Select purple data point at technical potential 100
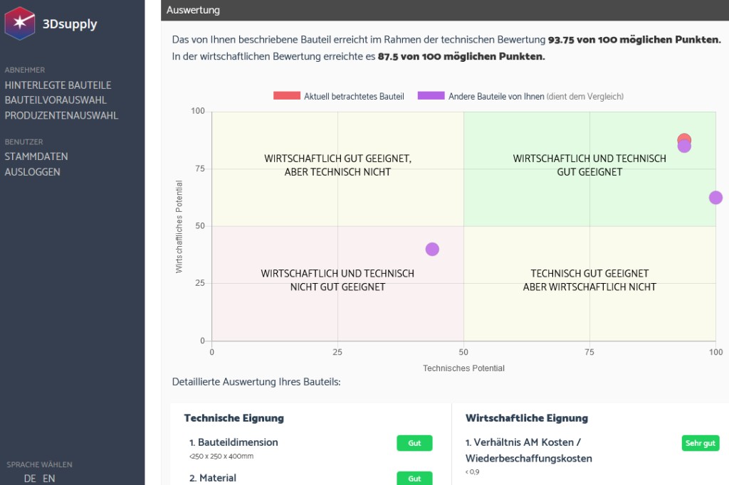Screen dimensions: 729x485 tap(715, 198)
